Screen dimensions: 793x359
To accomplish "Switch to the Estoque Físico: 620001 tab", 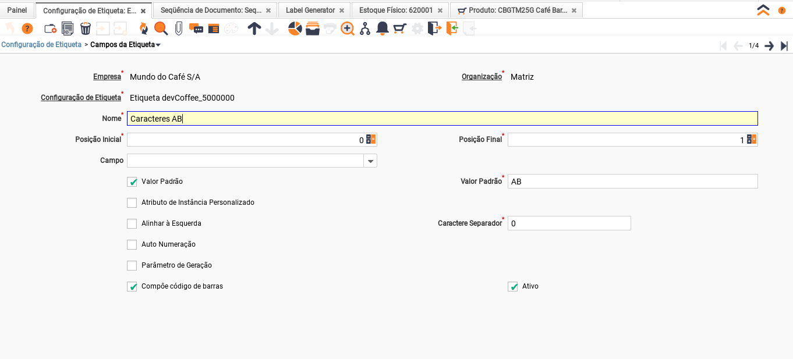I will (x=396, y=10).
